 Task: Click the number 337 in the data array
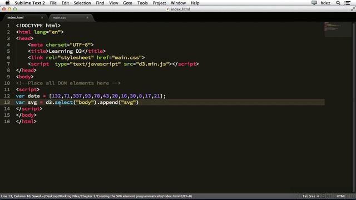coord(77,96)
